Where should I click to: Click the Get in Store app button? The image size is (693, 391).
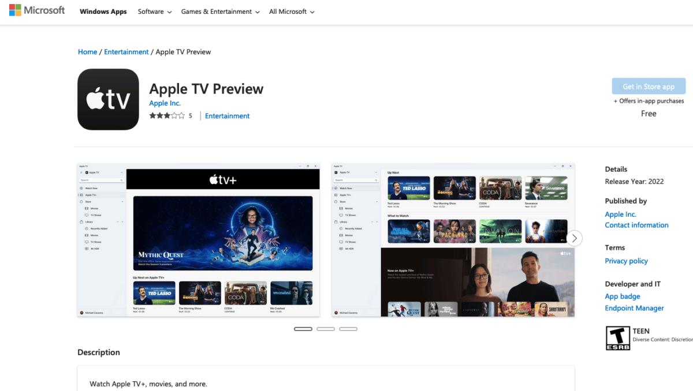[x=649, y=87]
